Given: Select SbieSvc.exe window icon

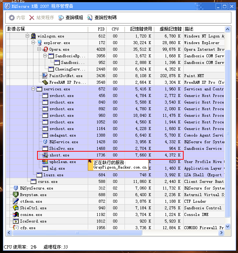Looking at the screenshot, I should (x=45, y=148).
